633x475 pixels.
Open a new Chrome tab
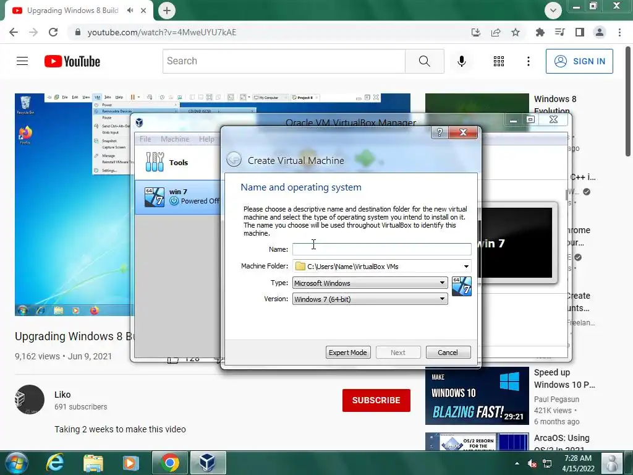pyautogui.click(x=167, y=11)
